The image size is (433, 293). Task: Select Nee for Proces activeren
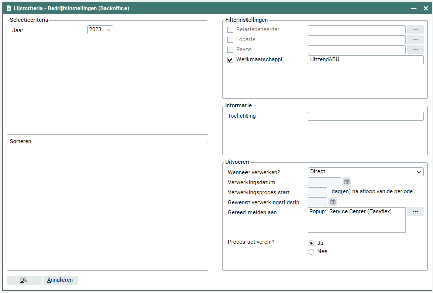(311, 252)
